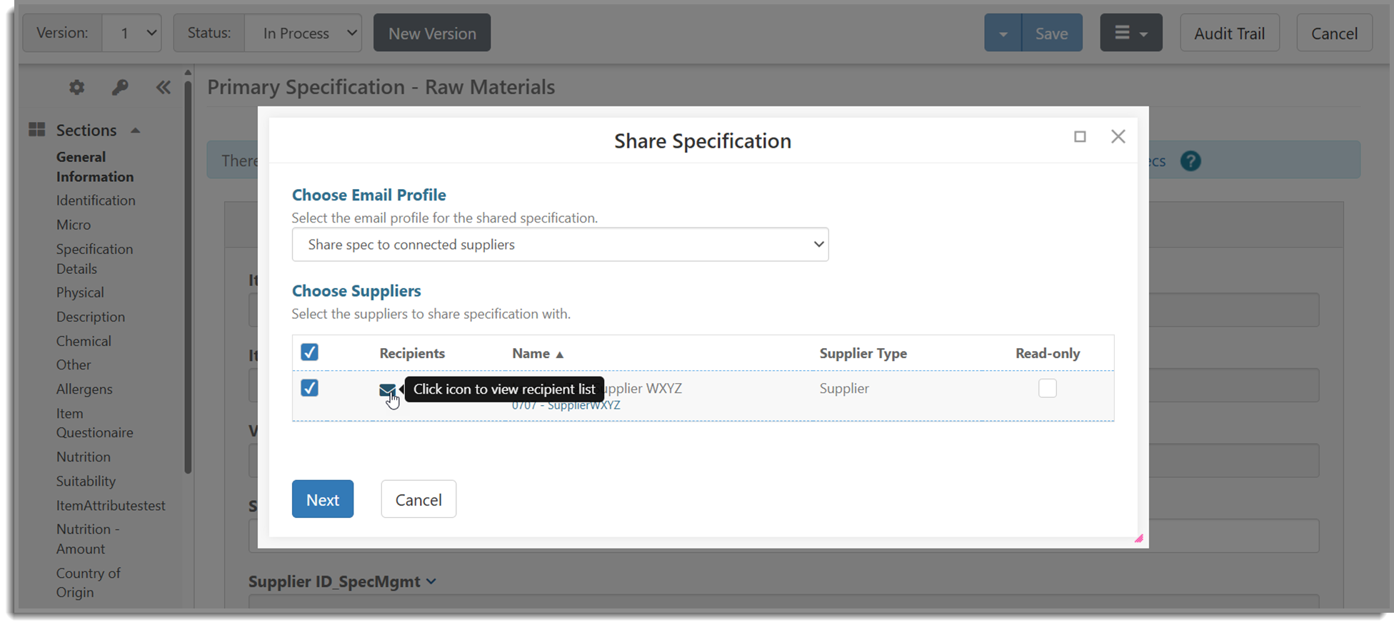
Task: Open the Version dropdown
Action: [132, 33]
